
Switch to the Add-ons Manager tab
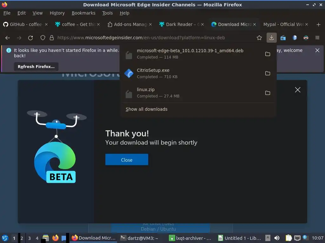[129, 24]
